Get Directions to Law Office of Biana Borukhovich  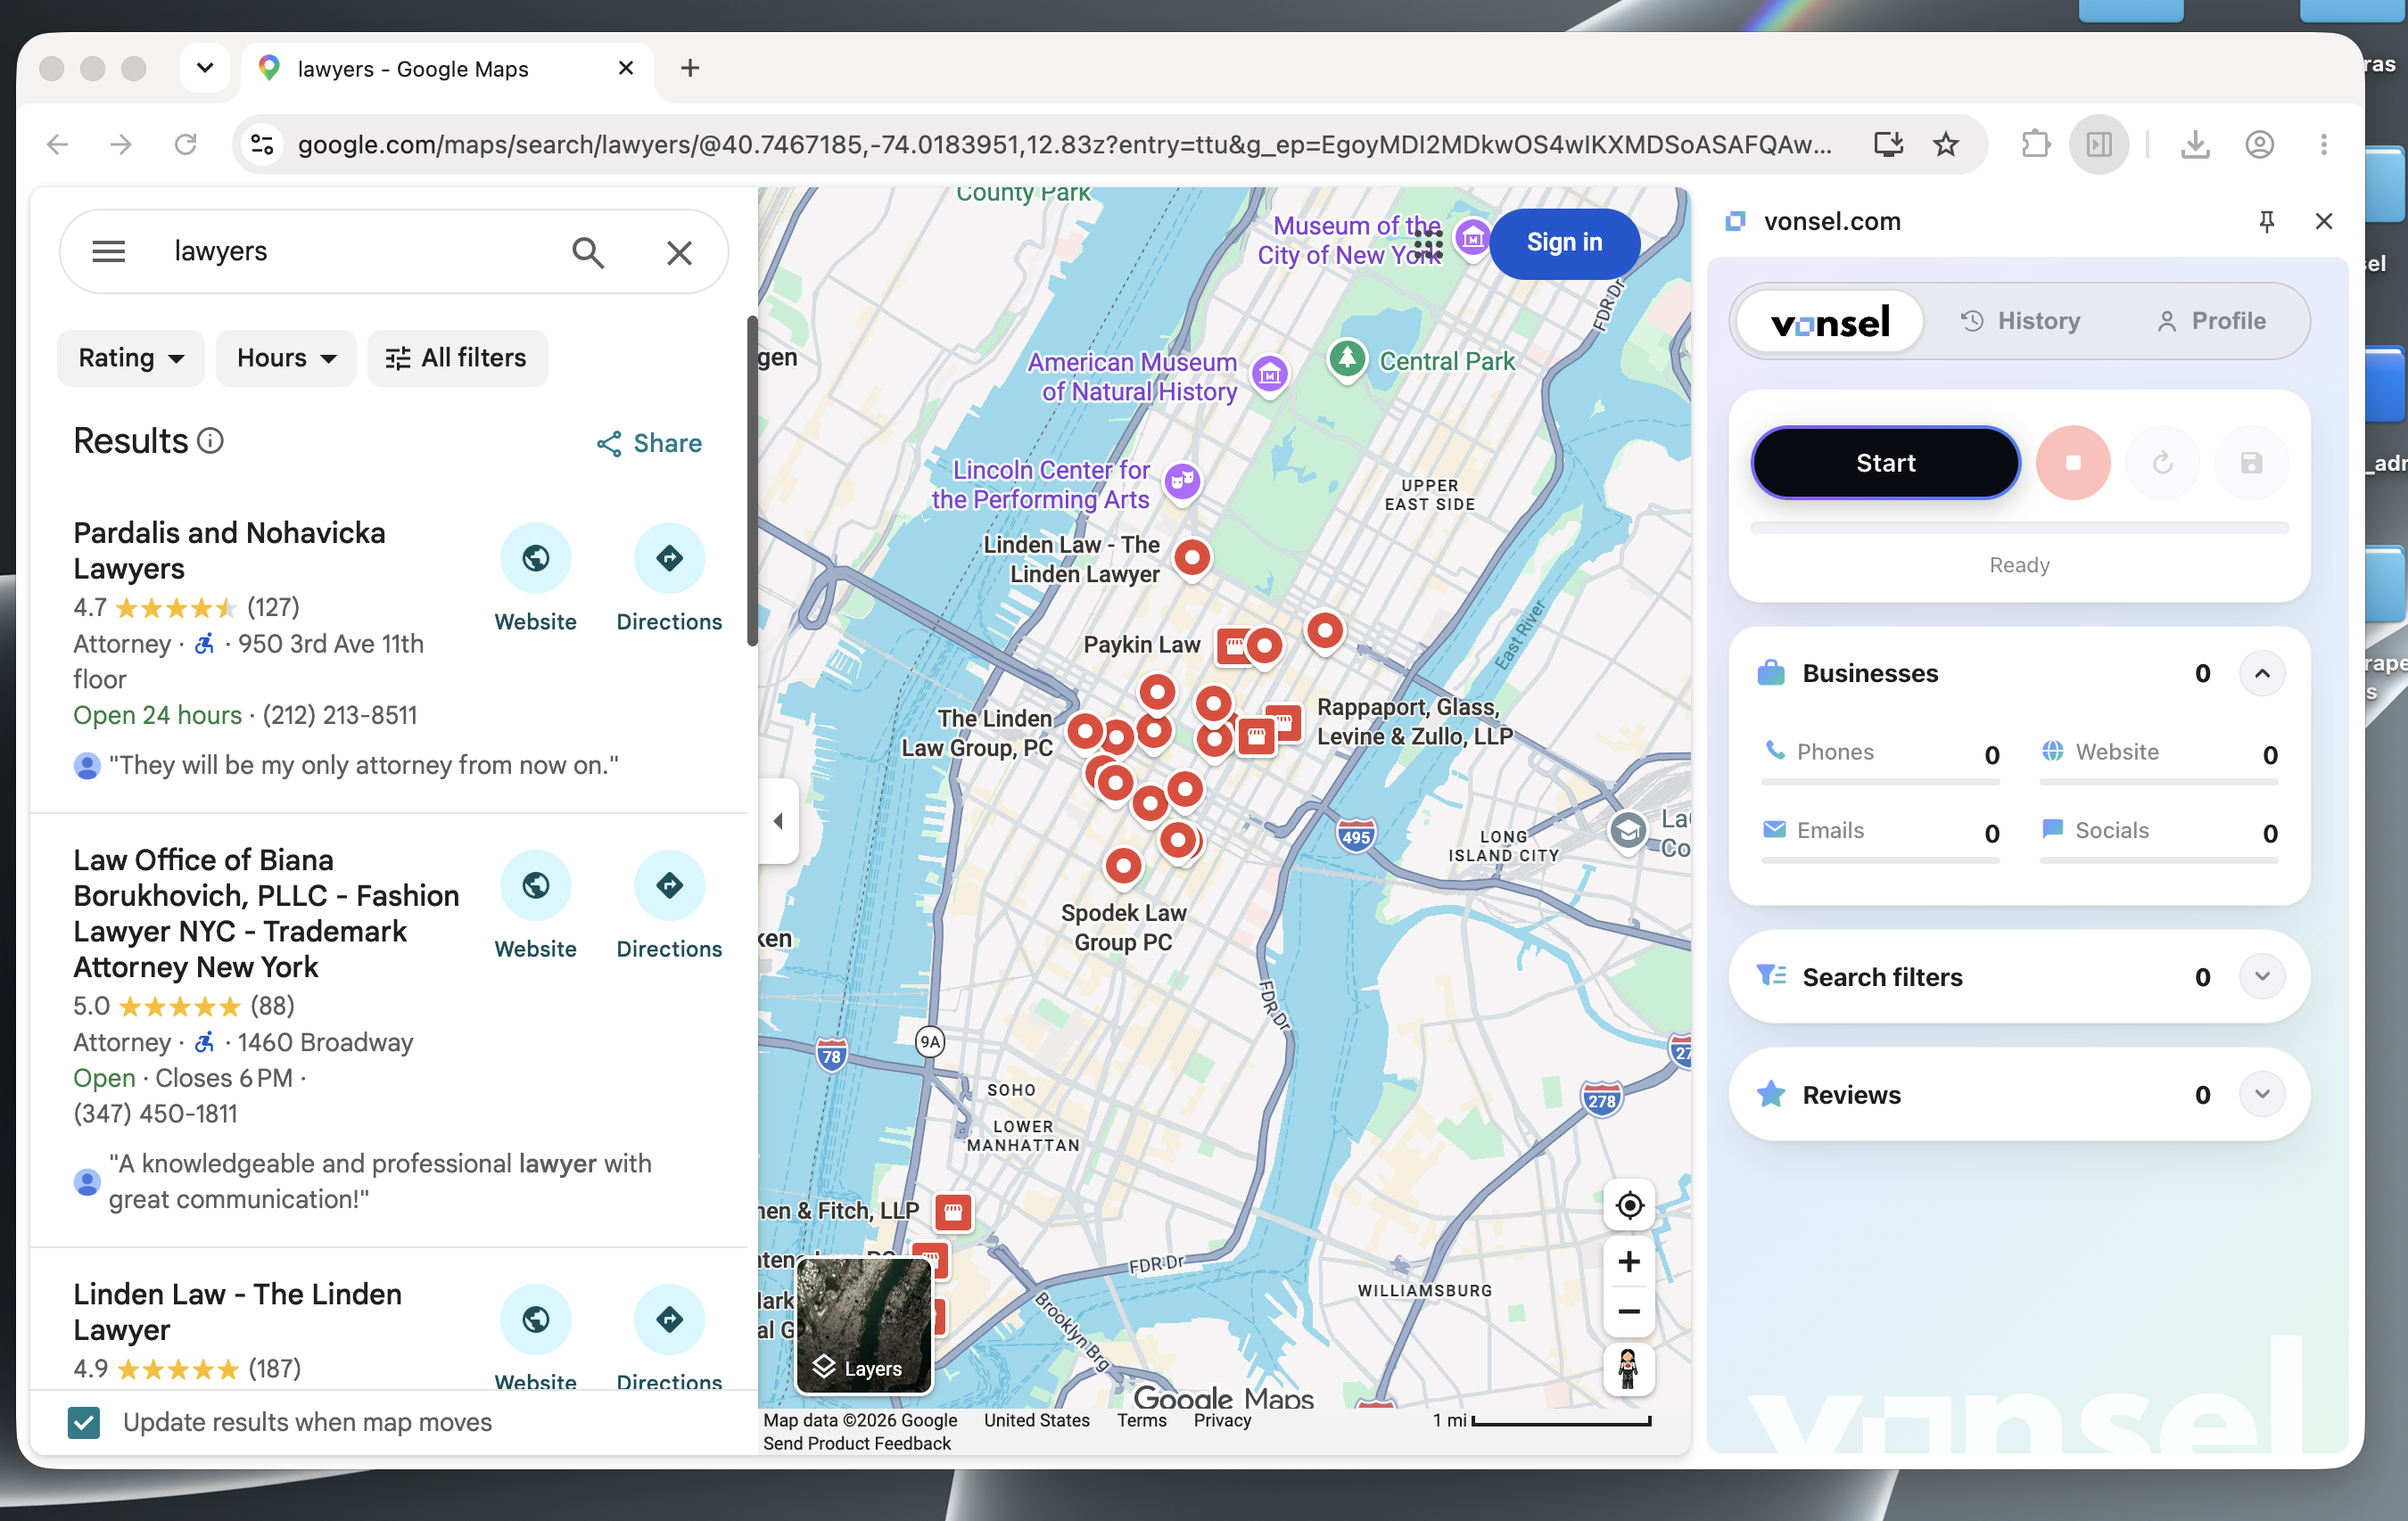coord(669,905)
